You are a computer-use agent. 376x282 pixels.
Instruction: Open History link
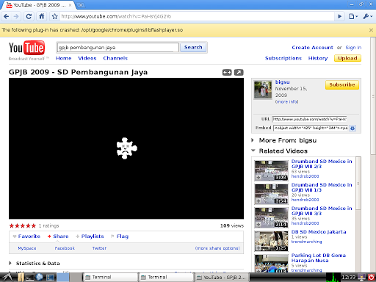pyautogui.click(x=318, y=58)
